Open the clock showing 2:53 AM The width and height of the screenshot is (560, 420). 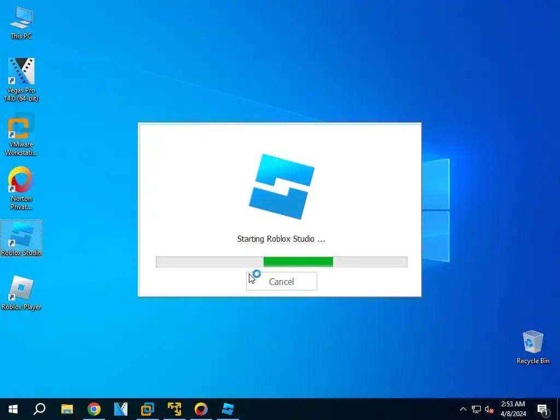pyautogui.click(x=513, y=409)
